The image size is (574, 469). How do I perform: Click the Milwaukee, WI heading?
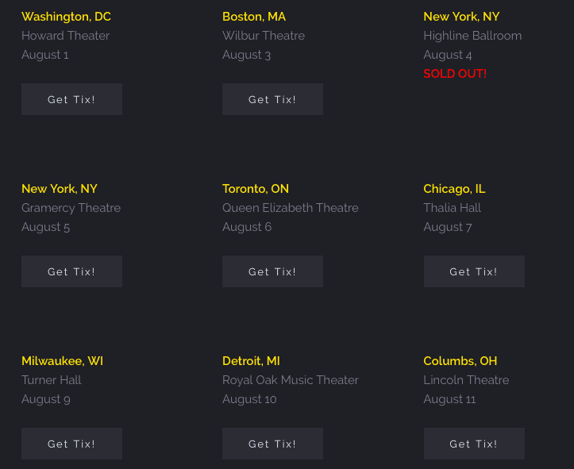coord(62,361)
